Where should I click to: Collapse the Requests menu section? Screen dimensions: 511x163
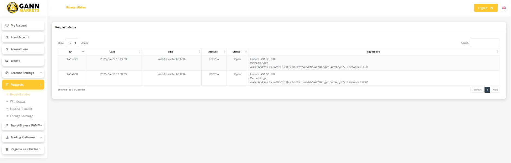(23, 85)
